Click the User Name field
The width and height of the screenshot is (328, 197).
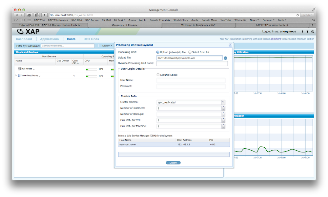tap(191, 80)
